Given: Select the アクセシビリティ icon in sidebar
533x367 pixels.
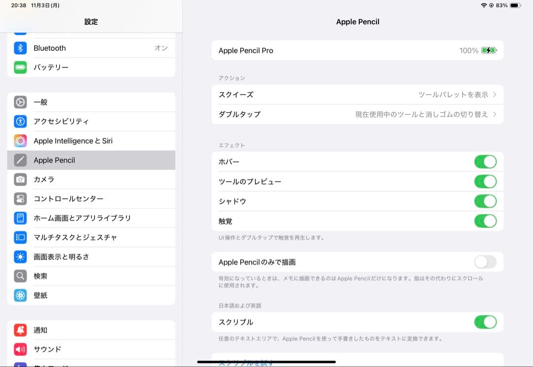Looking at the screenshot, I should point(20,121).
